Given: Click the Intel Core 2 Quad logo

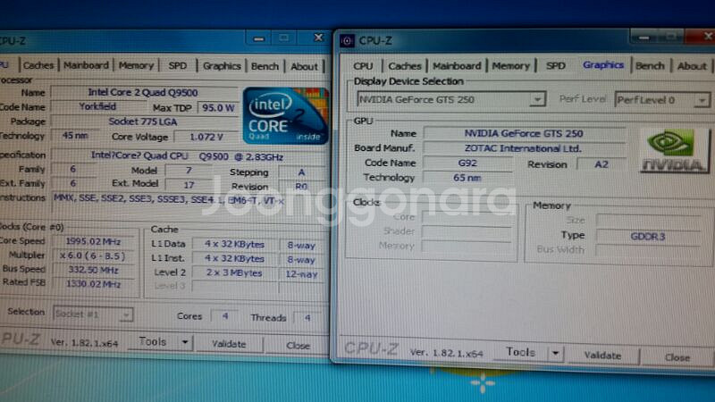Looking at the screenshot, I should pyautogui.click(x=286, y=117).
